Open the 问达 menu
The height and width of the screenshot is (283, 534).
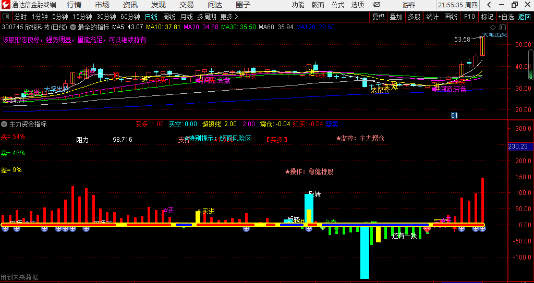tap(215, 5)
